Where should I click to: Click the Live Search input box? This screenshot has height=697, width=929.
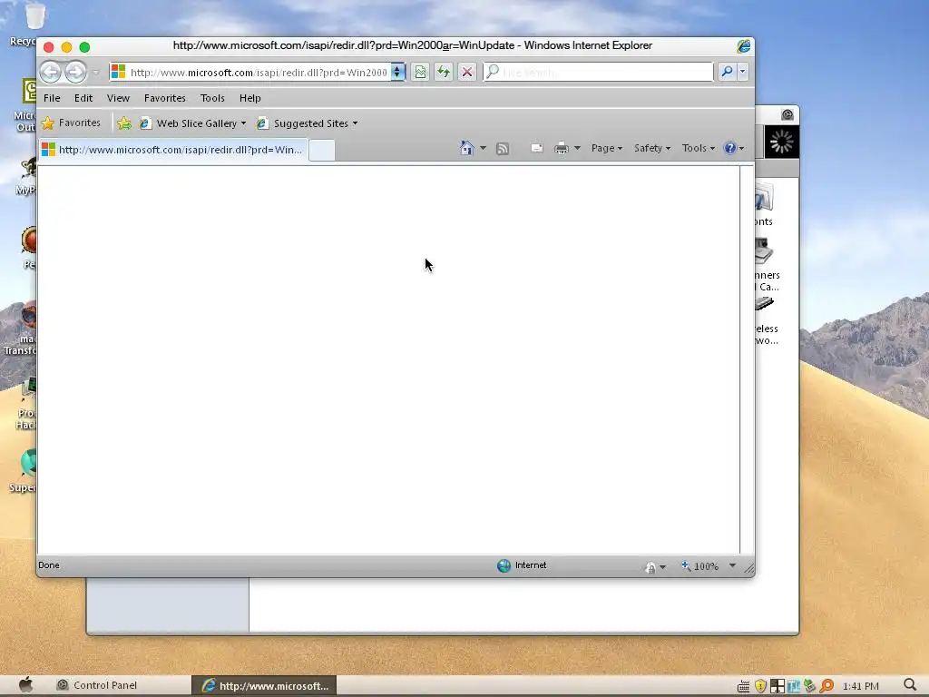[x=599, y=73]
